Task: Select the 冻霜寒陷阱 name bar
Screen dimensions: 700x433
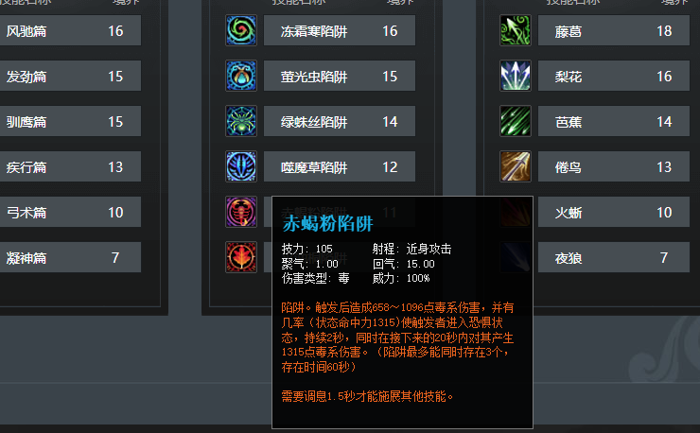Action: click(340, 30)
